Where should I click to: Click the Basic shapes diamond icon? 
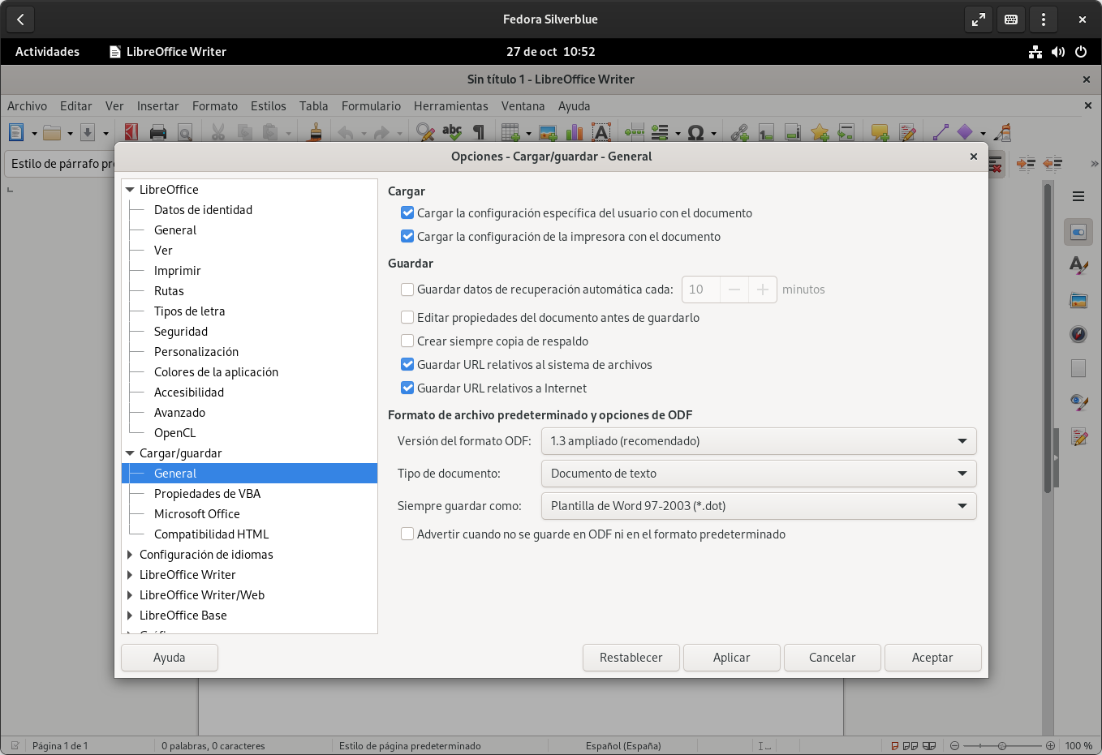point(965,132)
